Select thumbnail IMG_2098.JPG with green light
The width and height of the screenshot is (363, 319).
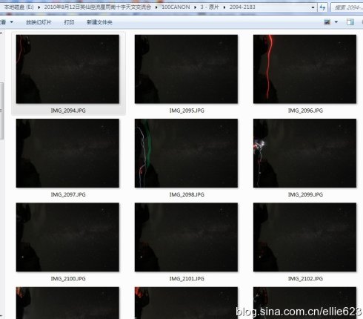(186, 153)
